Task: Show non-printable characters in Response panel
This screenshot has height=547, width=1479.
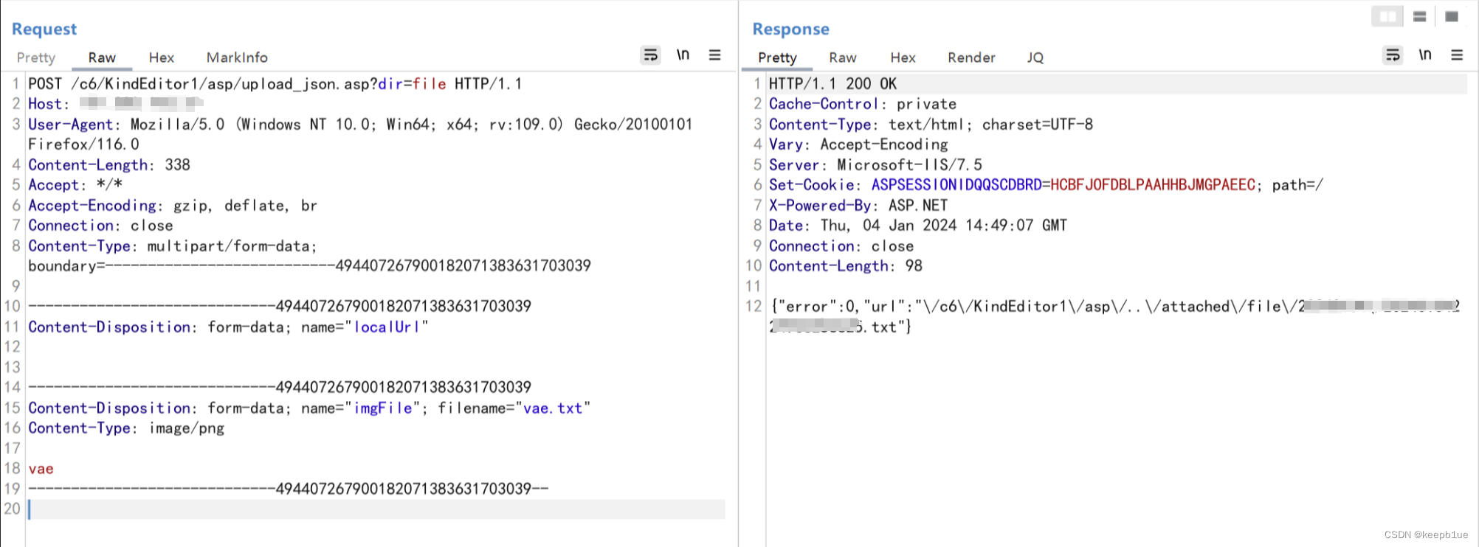Action: coord(1425,55)
